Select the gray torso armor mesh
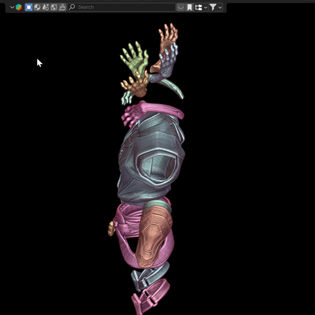The height and width of the screenshot is (315, 315). [x=151, y=159]
